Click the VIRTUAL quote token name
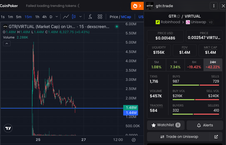Screen dimensions: 226x145 [193, 16]
